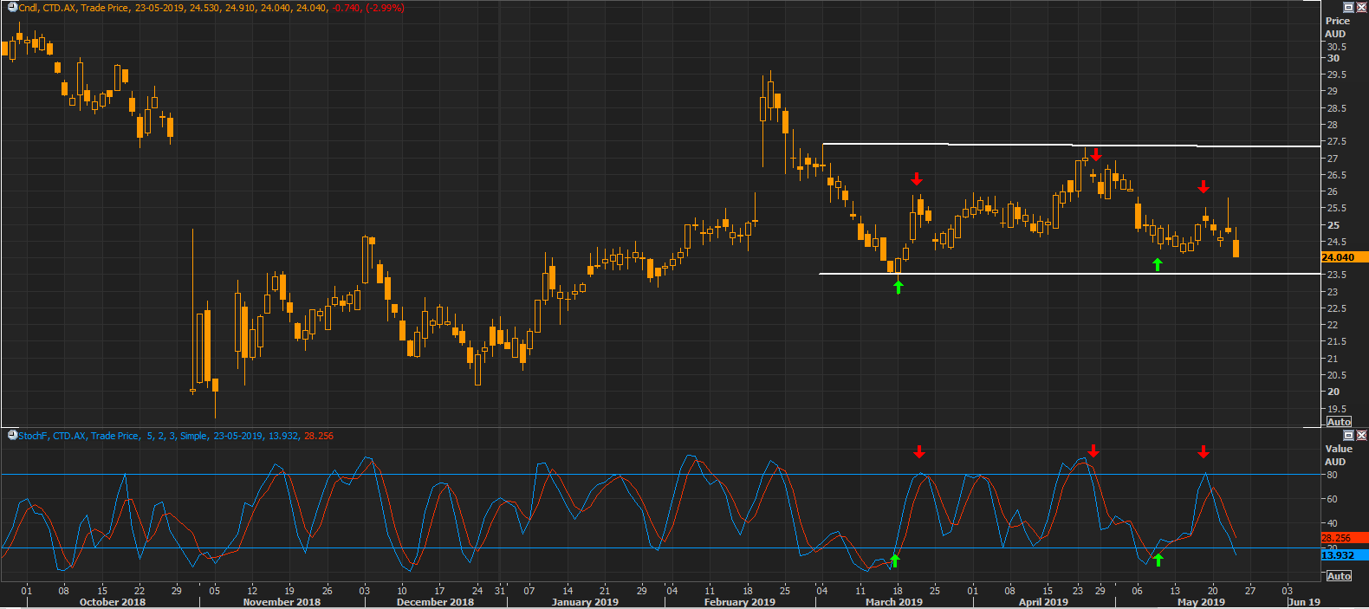Click May 2019 on the time axis
Image resolution: width=1369 pixels, height=609 pixels.
(x=1201, y=602)
